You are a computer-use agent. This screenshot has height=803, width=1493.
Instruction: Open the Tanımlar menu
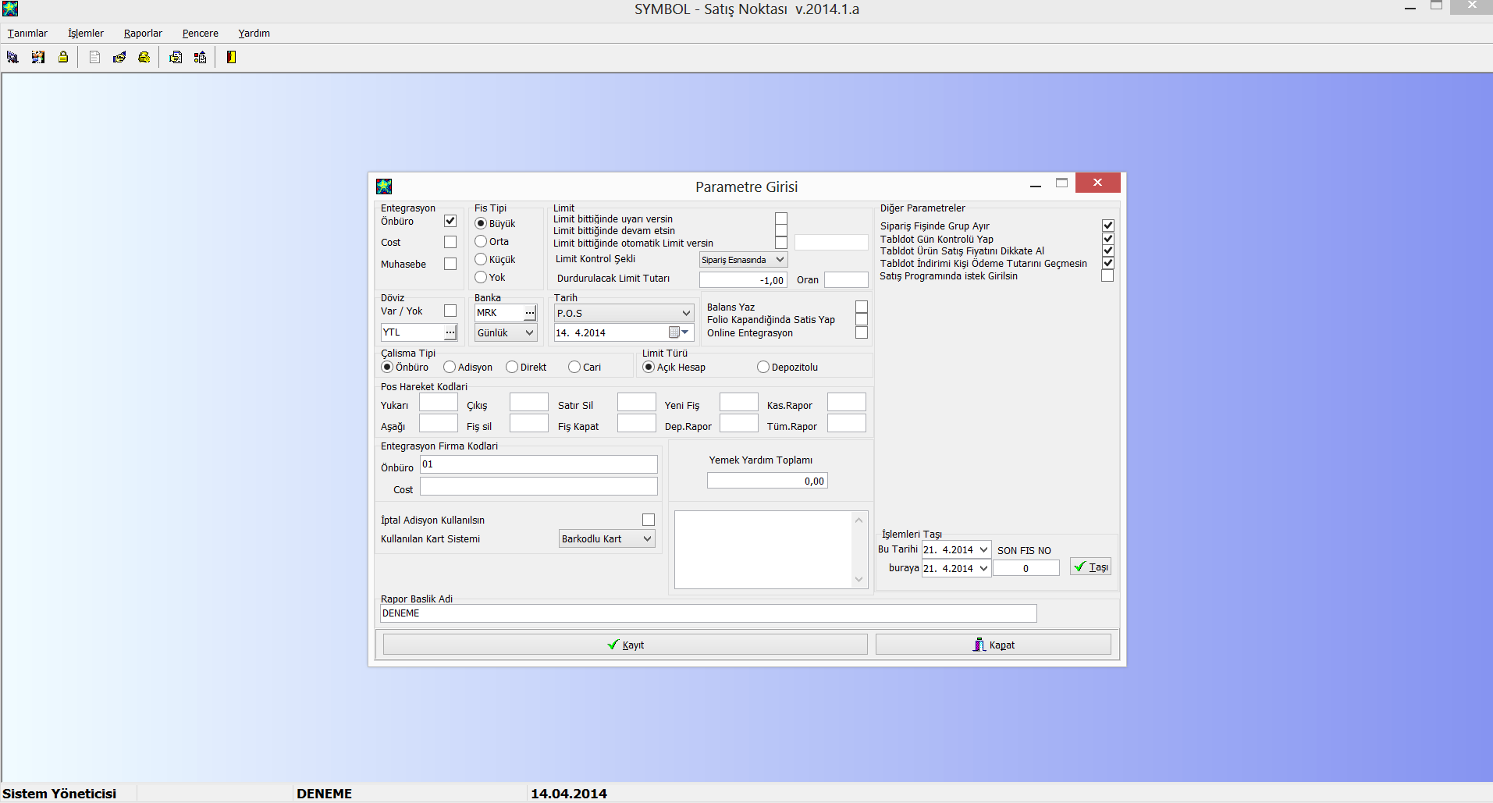pyautogui.click(x=27, y=33)
